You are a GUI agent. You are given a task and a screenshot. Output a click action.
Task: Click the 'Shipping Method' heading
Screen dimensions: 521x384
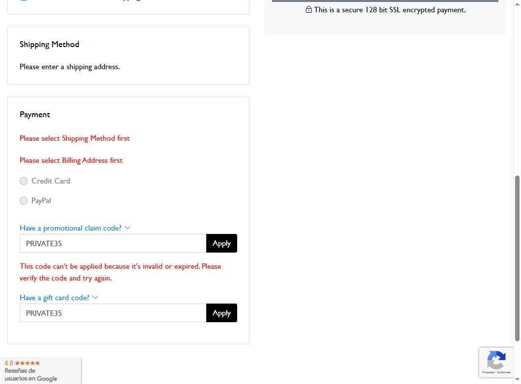[50, 45]
